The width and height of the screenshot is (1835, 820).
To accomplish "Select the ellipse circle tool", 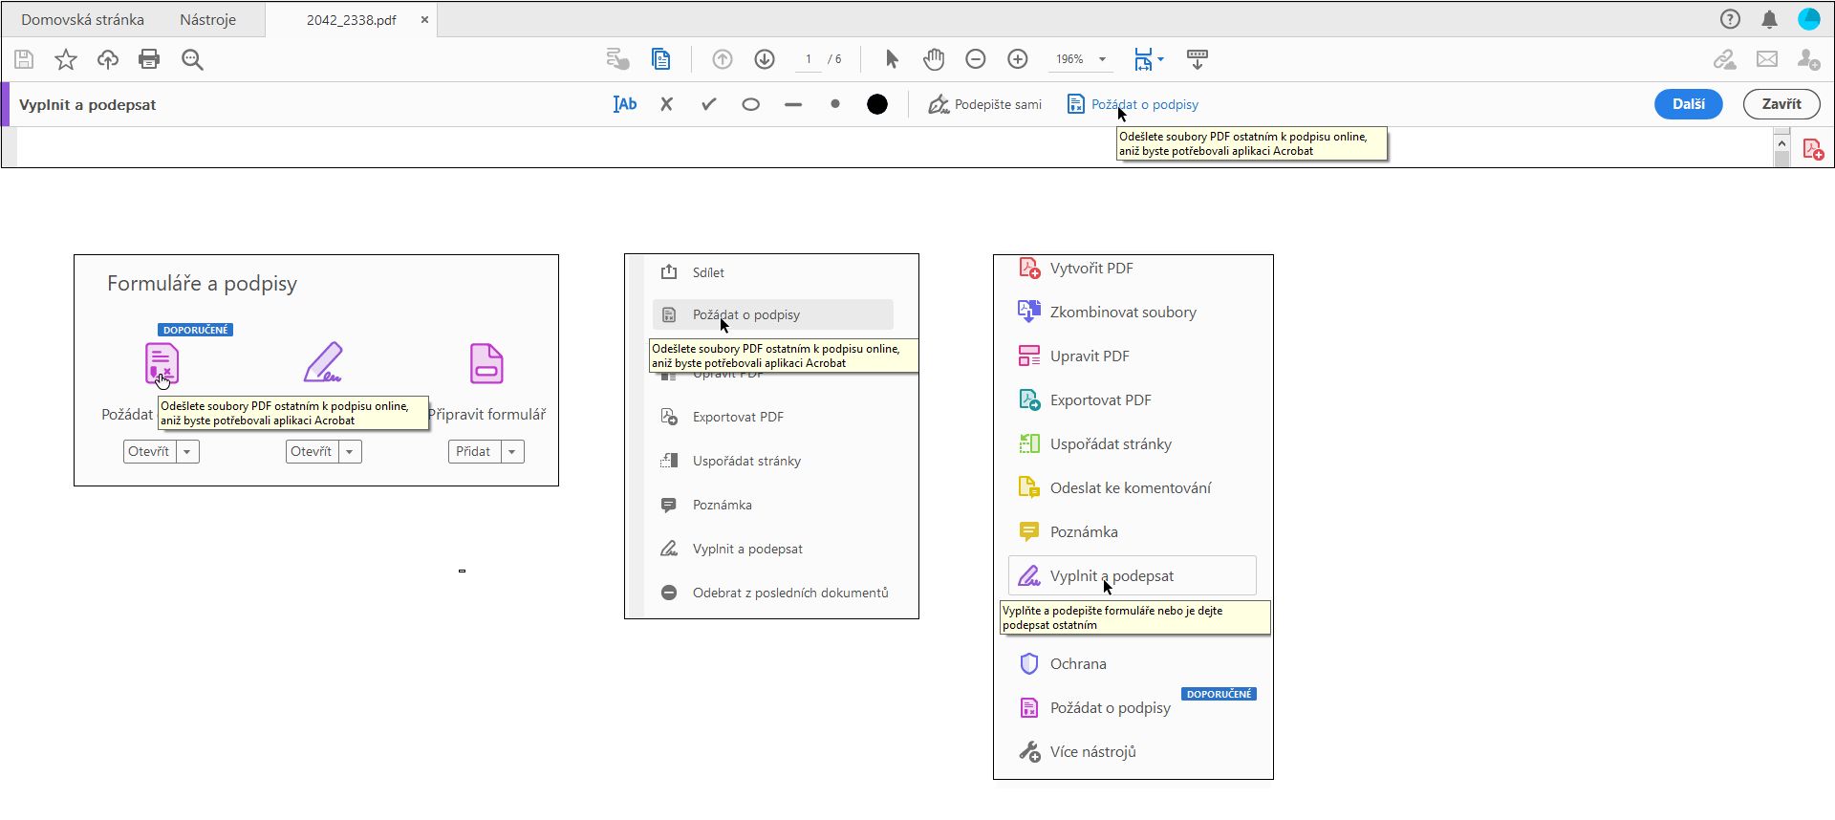I will pos(751,104).
